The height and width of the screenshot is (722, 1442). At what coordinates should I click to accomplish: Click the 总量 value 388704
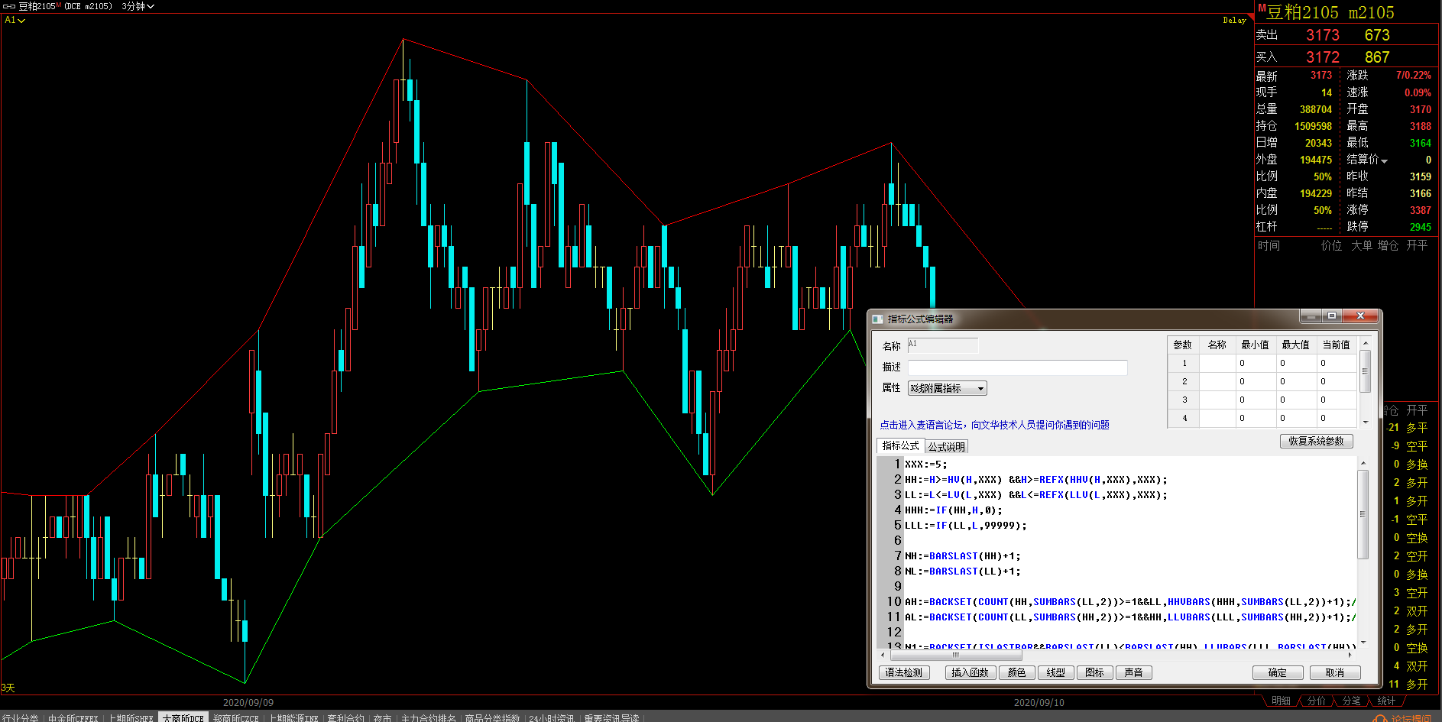click(1315, 109)
